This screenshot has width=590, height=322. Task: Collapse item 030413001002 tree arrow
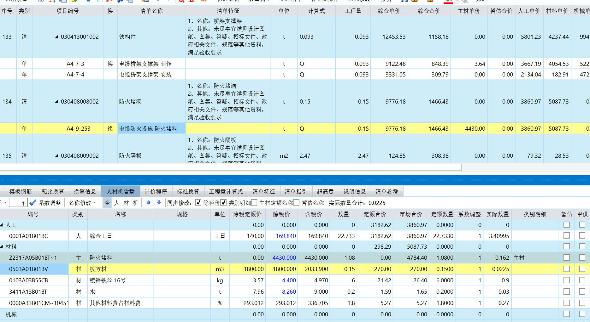[x=57, y=37]
